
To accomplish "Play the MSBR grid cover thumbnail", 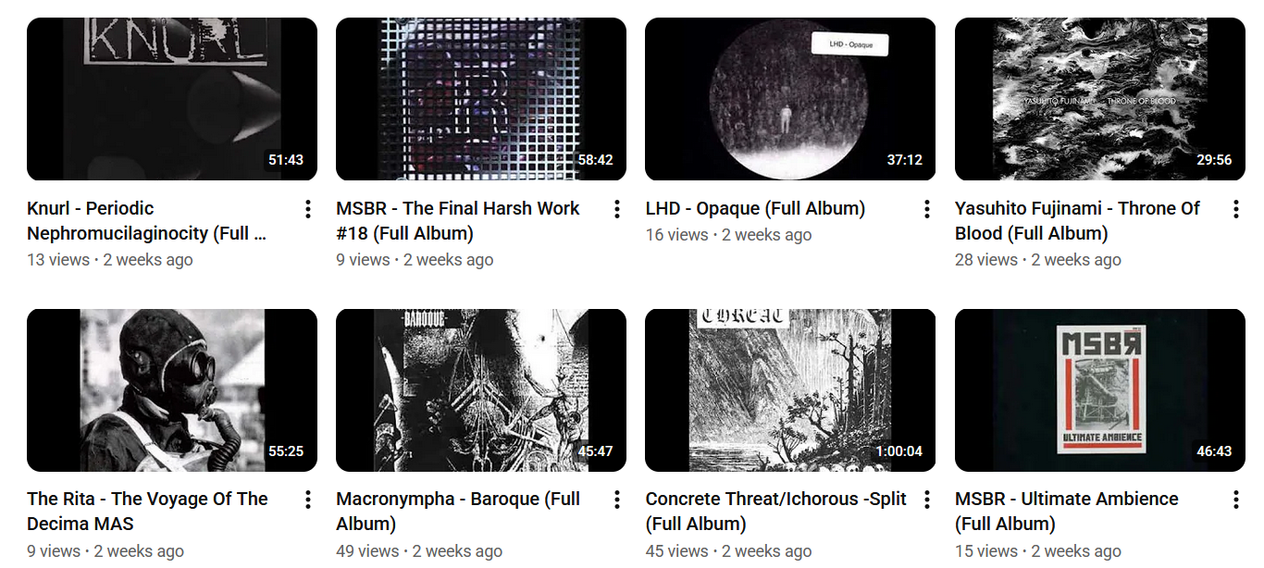I will [481, 99].
